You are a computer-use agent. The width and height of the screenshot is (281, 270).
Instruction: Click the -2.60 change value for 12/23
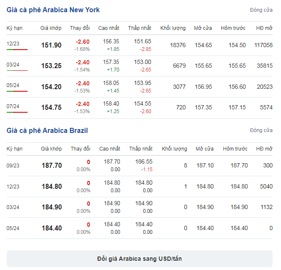point(82,42)
